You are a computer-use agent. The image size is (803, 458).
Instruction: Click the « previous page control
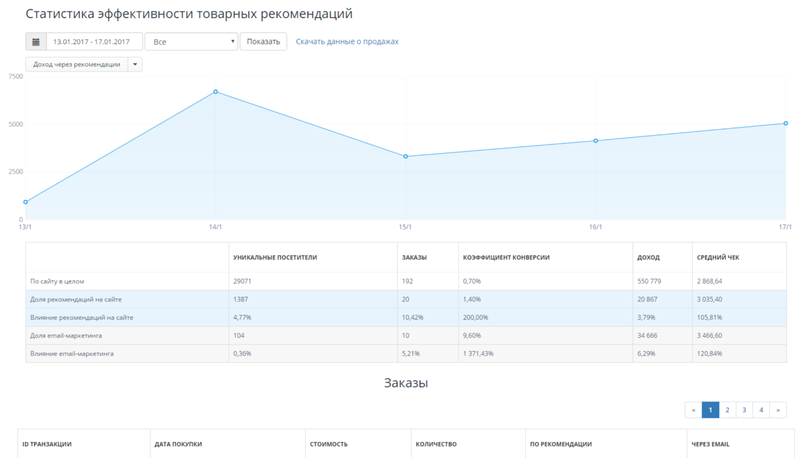(x=693, y=409)
